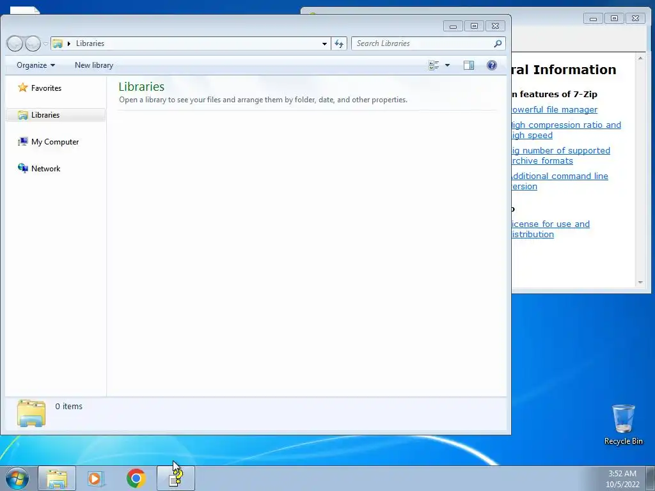Launch Google Chrome from the taskbar

136,478
